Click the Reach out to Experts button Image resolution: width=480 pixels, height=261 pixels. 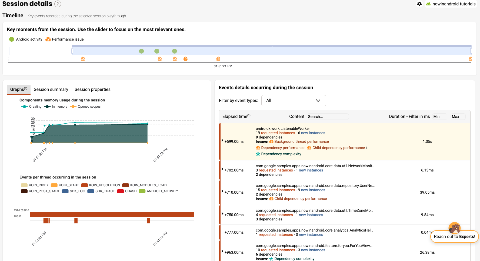click(454, 236)
